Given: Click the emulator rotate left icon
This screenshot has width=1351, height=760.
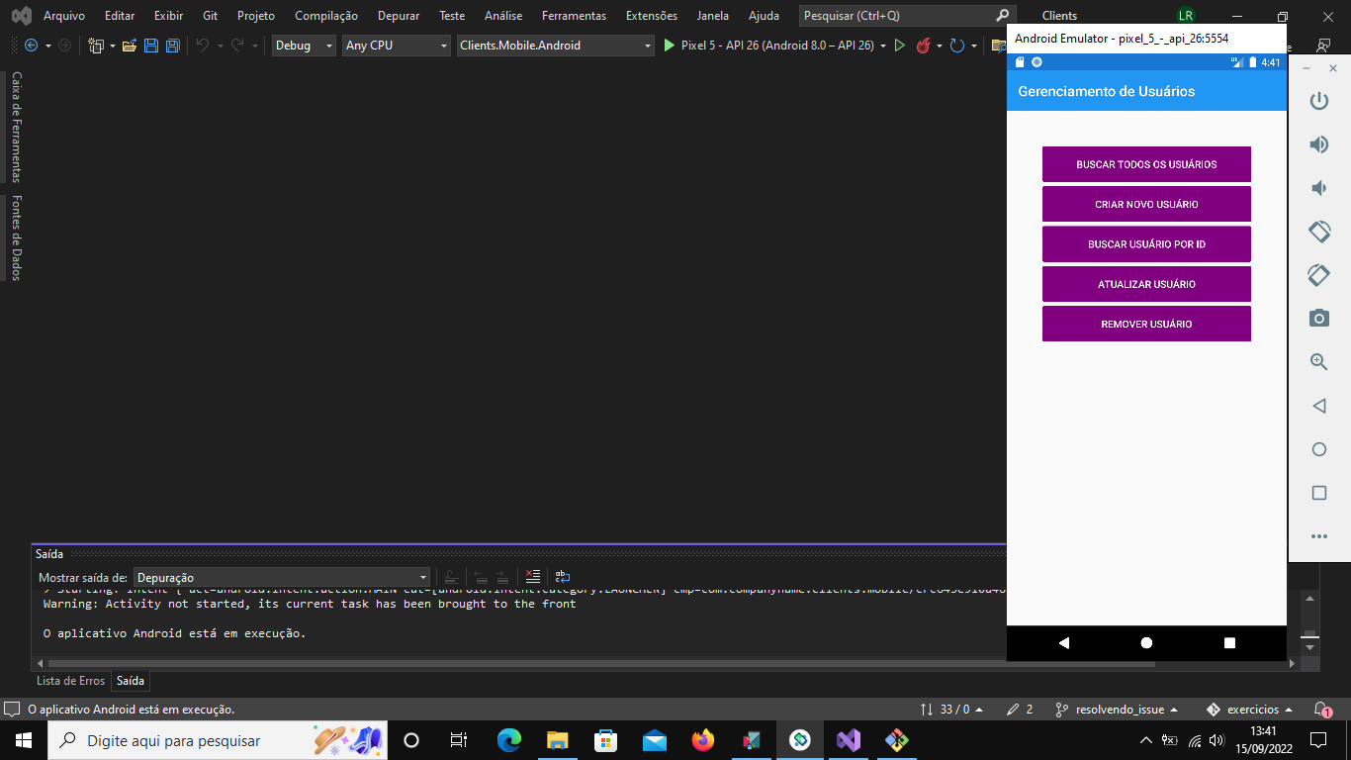Looking at the screenshot, I should [1319, 231].
